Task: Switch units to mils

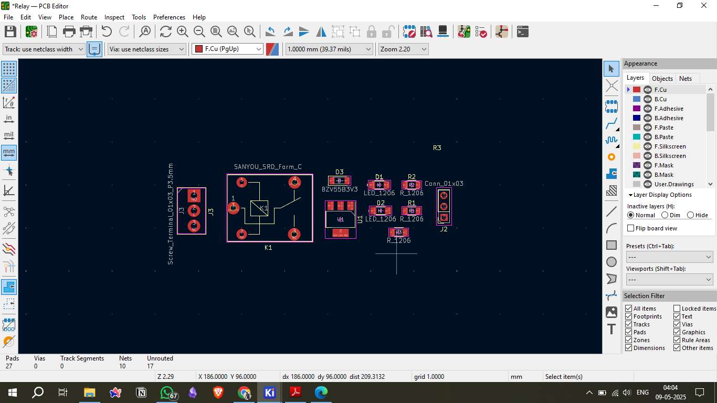Action: pos(9,136)
